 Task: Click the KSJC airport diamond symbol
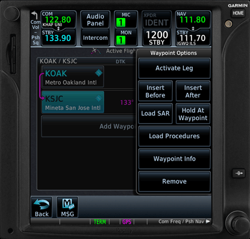pyautogui.click(x=99, y=98)
